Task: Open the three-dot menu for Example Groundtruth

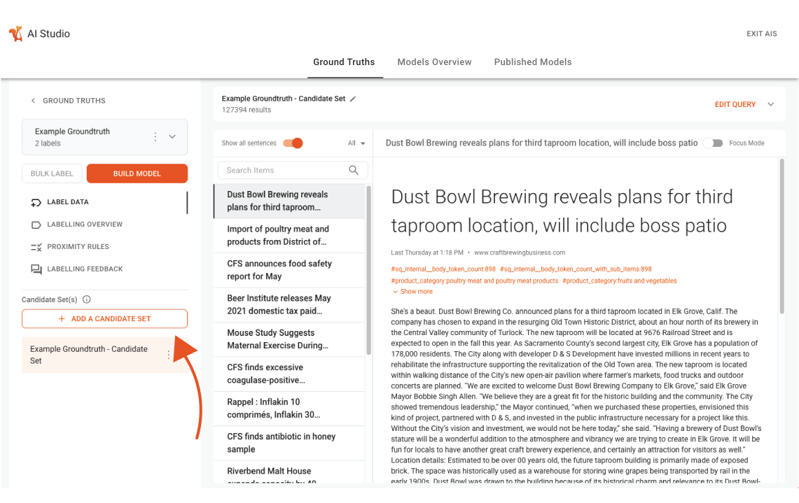Action: pos(155,136)
